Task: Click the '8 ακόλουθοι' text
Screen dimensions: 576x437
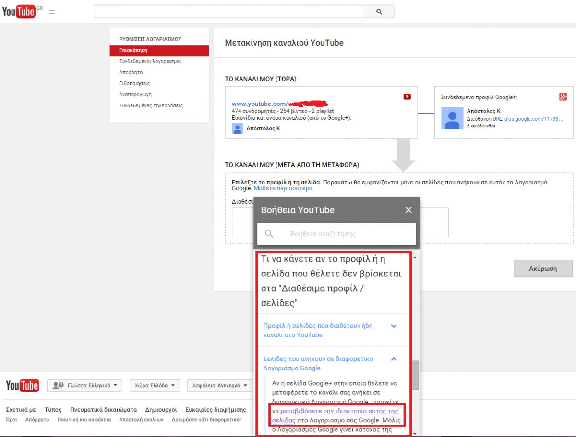Action: point(481,126)
